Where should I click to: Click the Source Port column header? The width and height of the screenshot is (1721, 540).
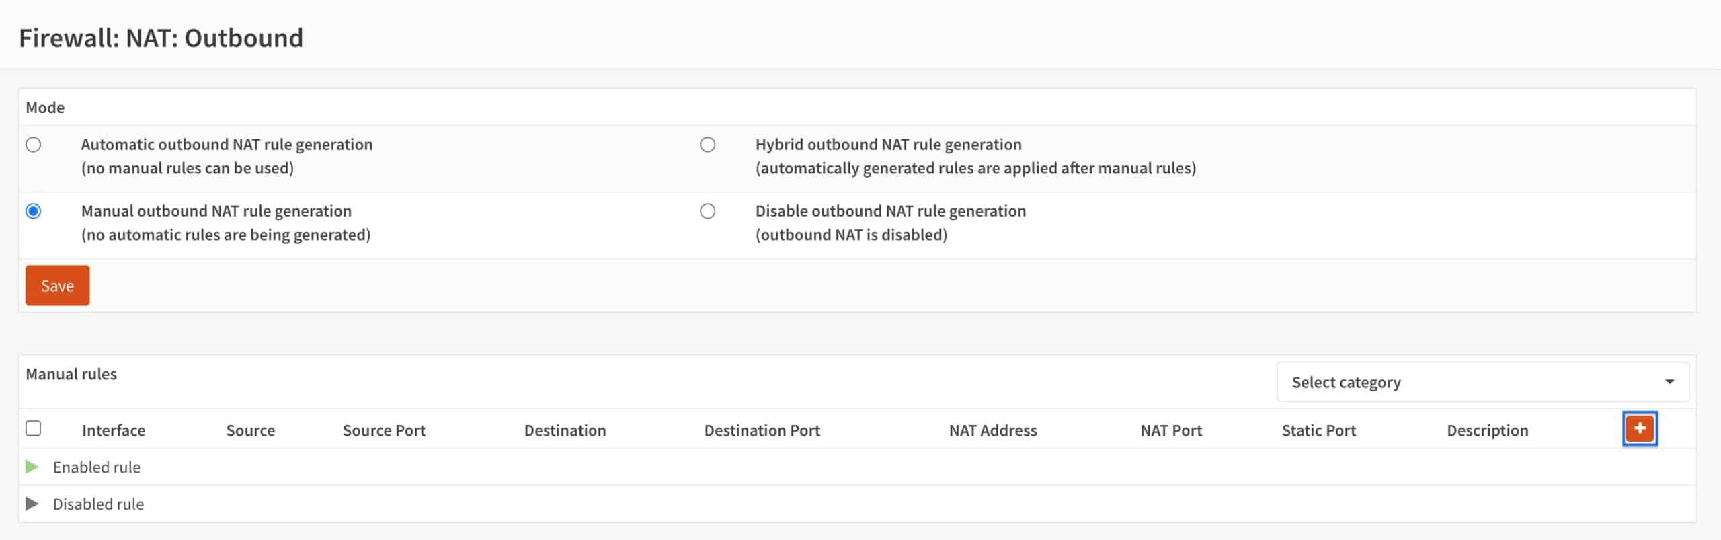pos(384,430)
